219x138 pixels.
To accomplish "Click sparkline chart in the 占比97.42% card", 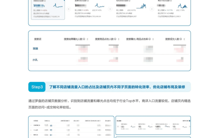I will coord(100,6).
